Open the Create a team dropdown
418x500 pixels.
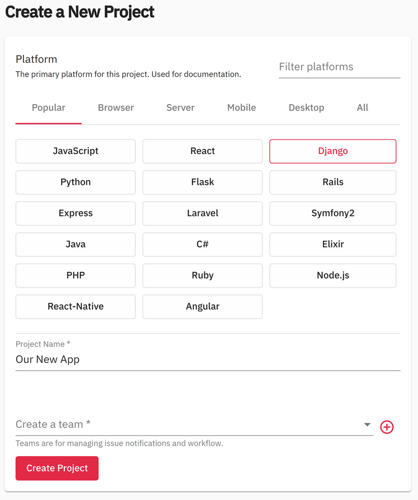pyautogui.click(x=193, y=425)
